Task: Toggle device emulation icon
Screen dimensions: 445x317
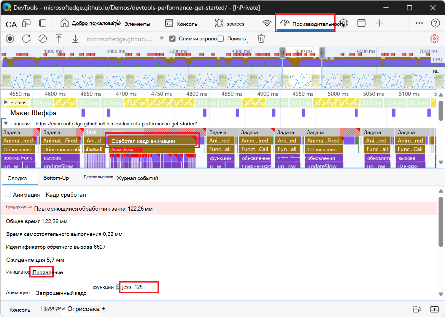Action: [x=26, y=23]
